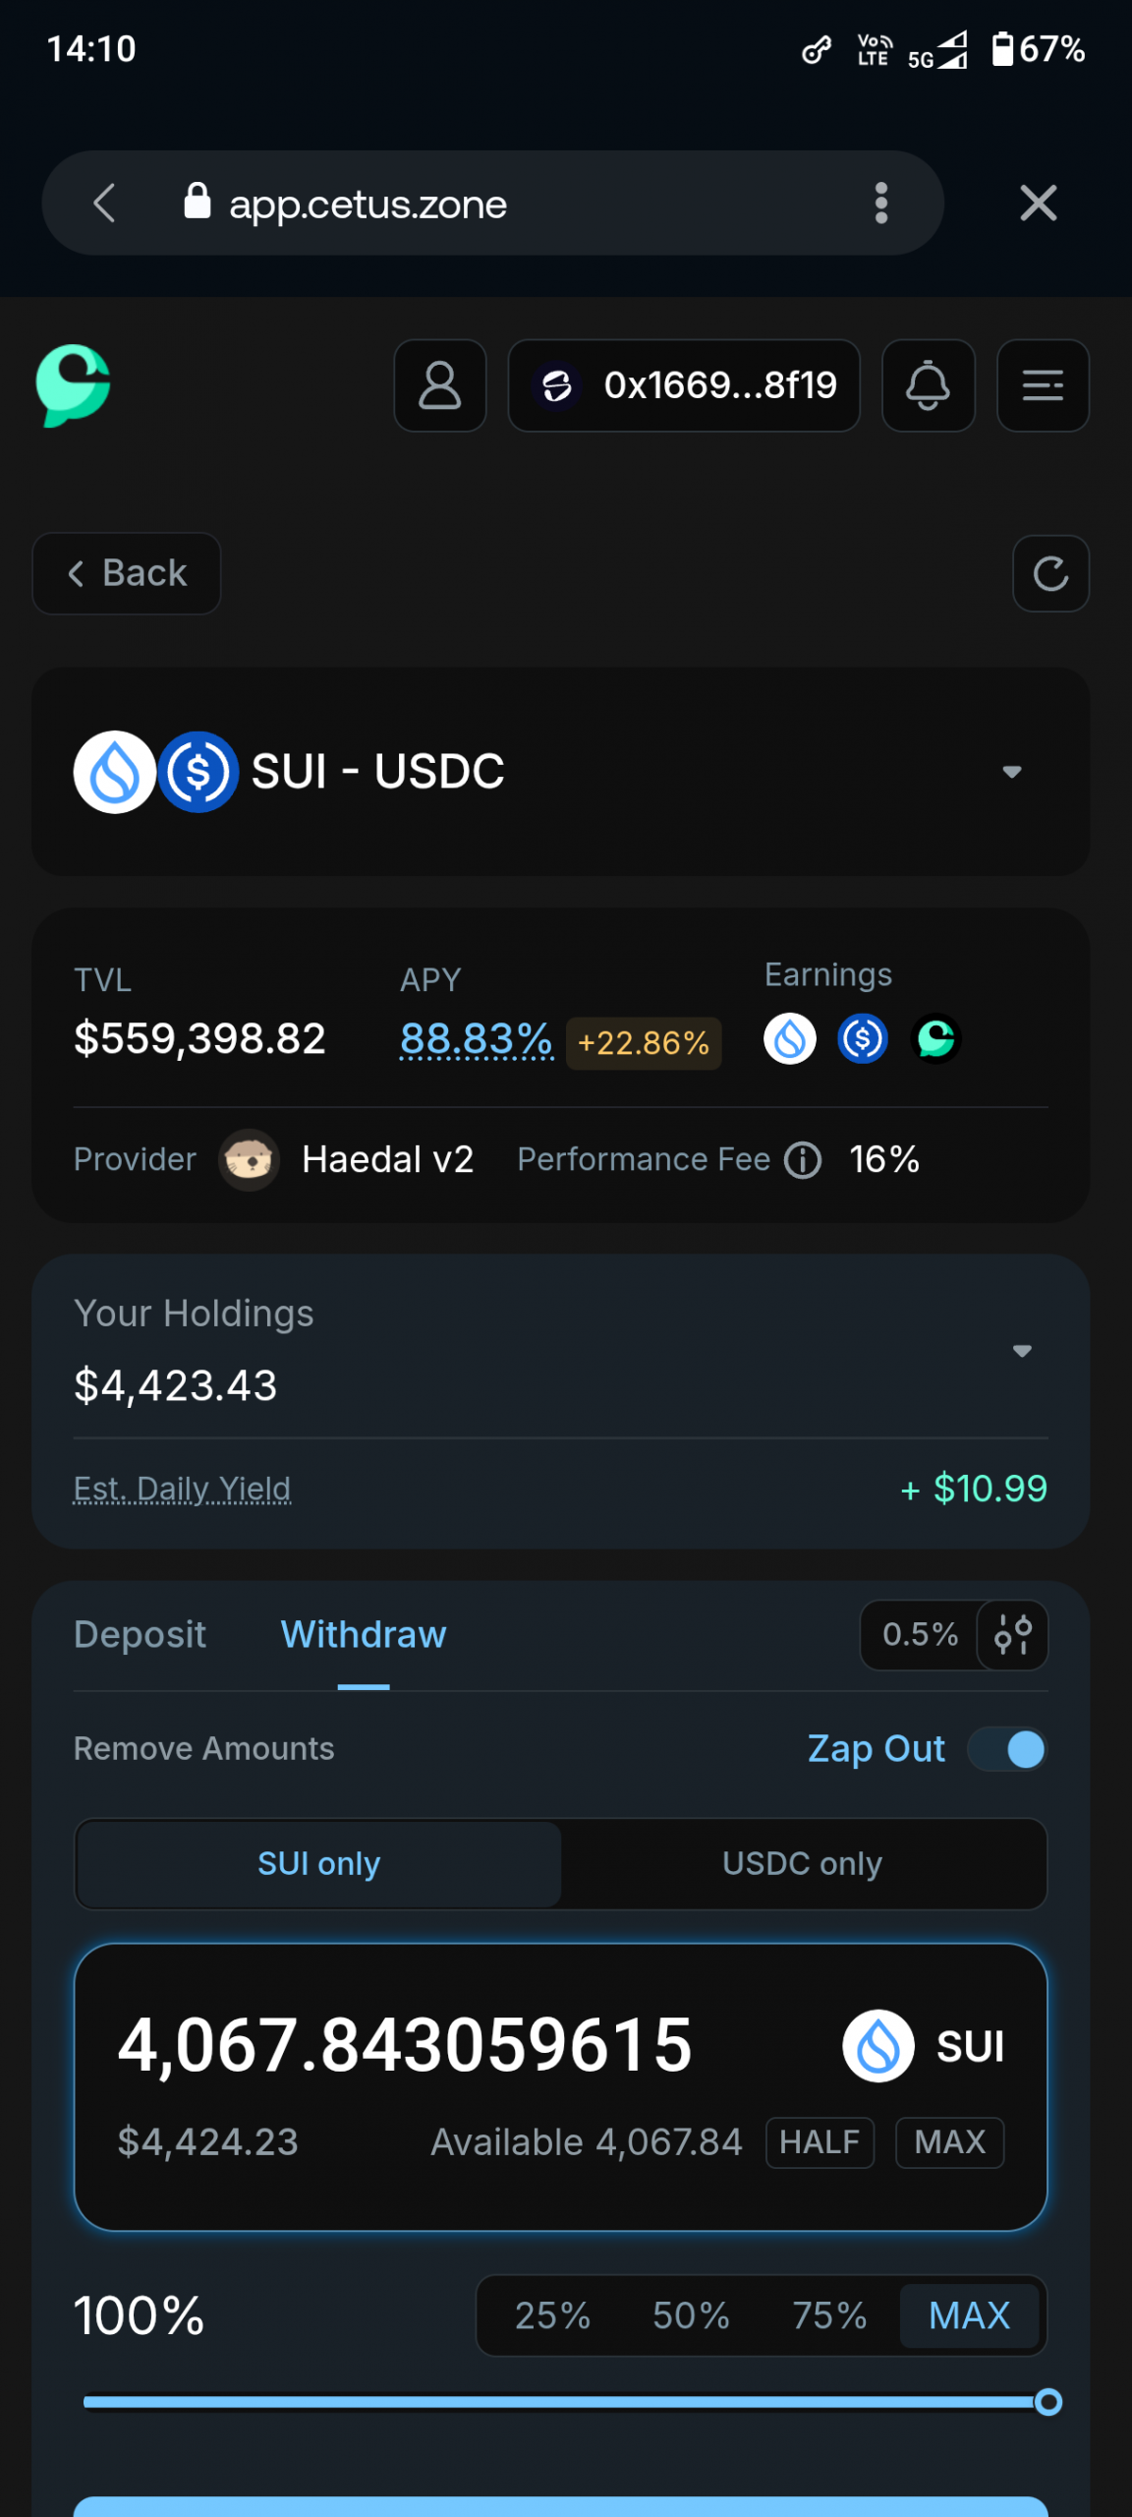Expand the SUI - USDC pool dropdown
1132x2517 pixels.
click(1011, 772)
